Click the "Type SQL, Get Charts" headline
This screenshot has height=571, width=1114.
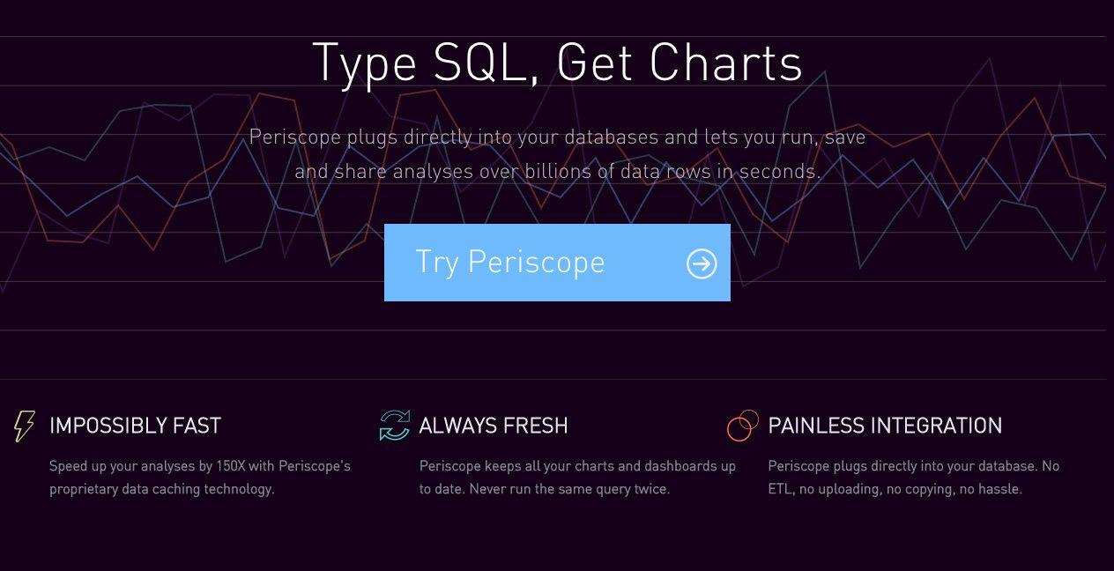(x=557, y=63)
